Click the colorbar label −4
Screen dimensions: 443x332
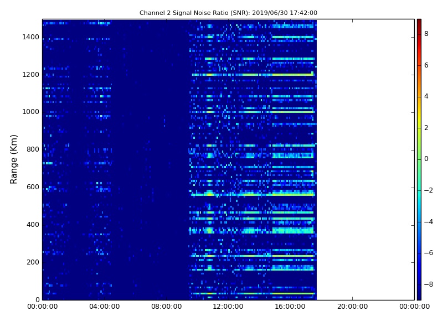(428, 222)
